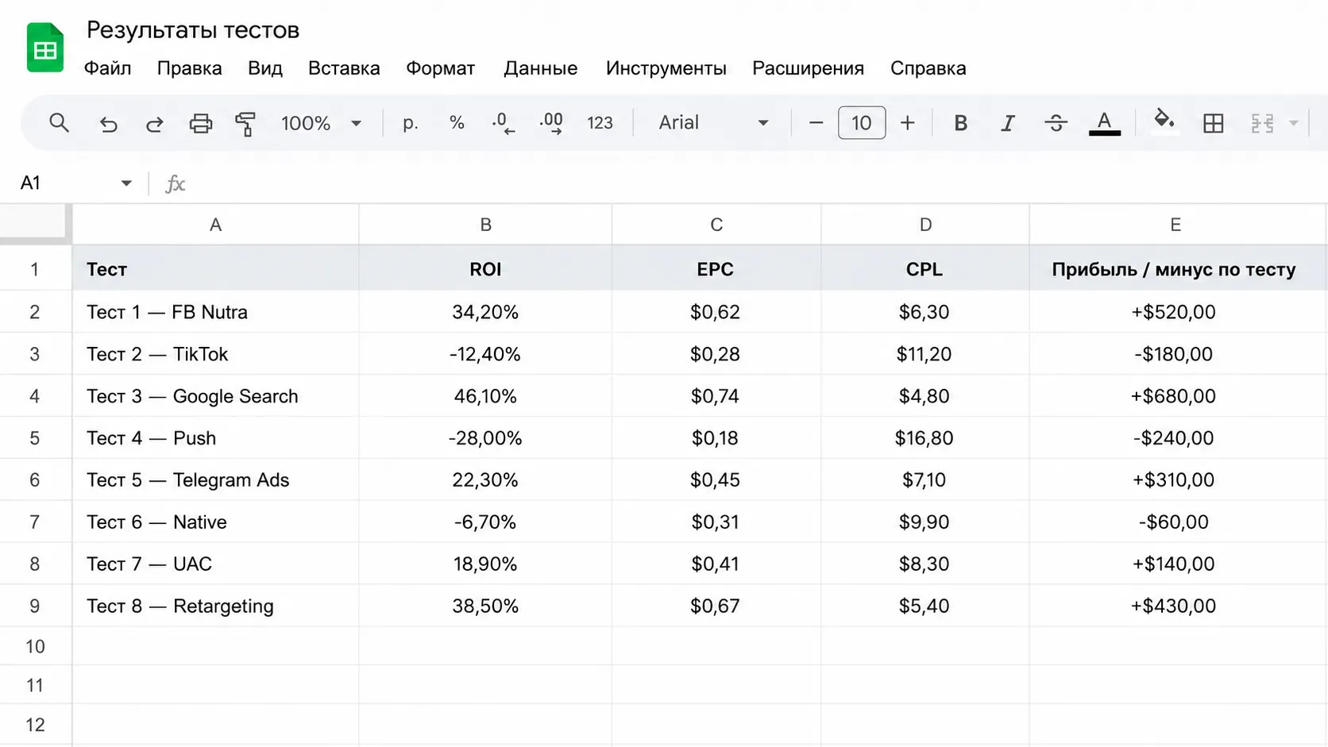Open the Файл menu
This screenshot has width=1328, height=747.
click(107, 68)
